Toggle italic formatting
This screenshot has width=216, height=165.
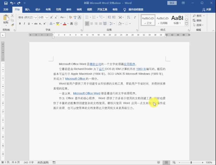pyautogui.click(x=24, y=24)
